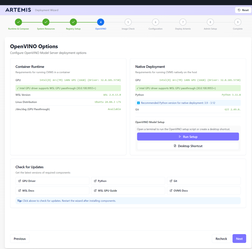Open the GPU Driver update link
The image size is (252, 249).
pyautogui.click(x=52, y=181)
